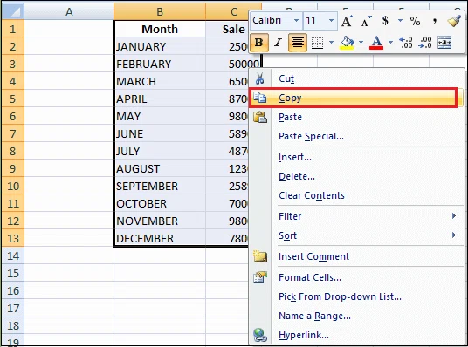Screen dimensions: 468x347
Task: Choose Cut from context menu
Action: coord(356,78)
